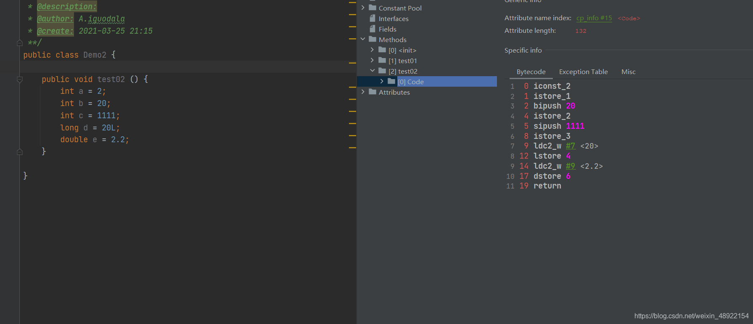753x324 pixels.
Task: Select the Fields tree item
Action: (388, 29)
